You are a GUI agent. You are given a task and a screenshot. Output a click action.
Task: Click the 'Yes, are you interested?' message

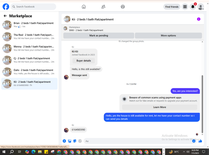(x=185, y=91)
